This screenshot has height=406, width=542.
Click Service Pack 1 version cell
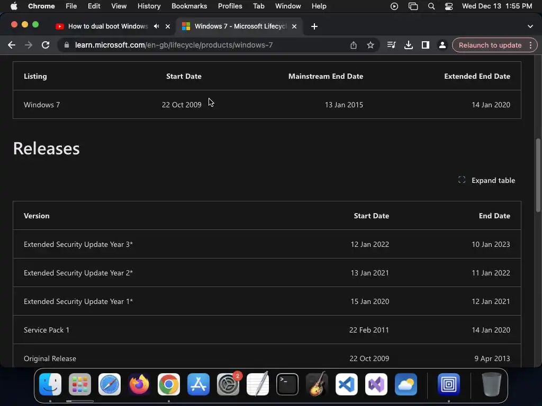pos(47,330)
